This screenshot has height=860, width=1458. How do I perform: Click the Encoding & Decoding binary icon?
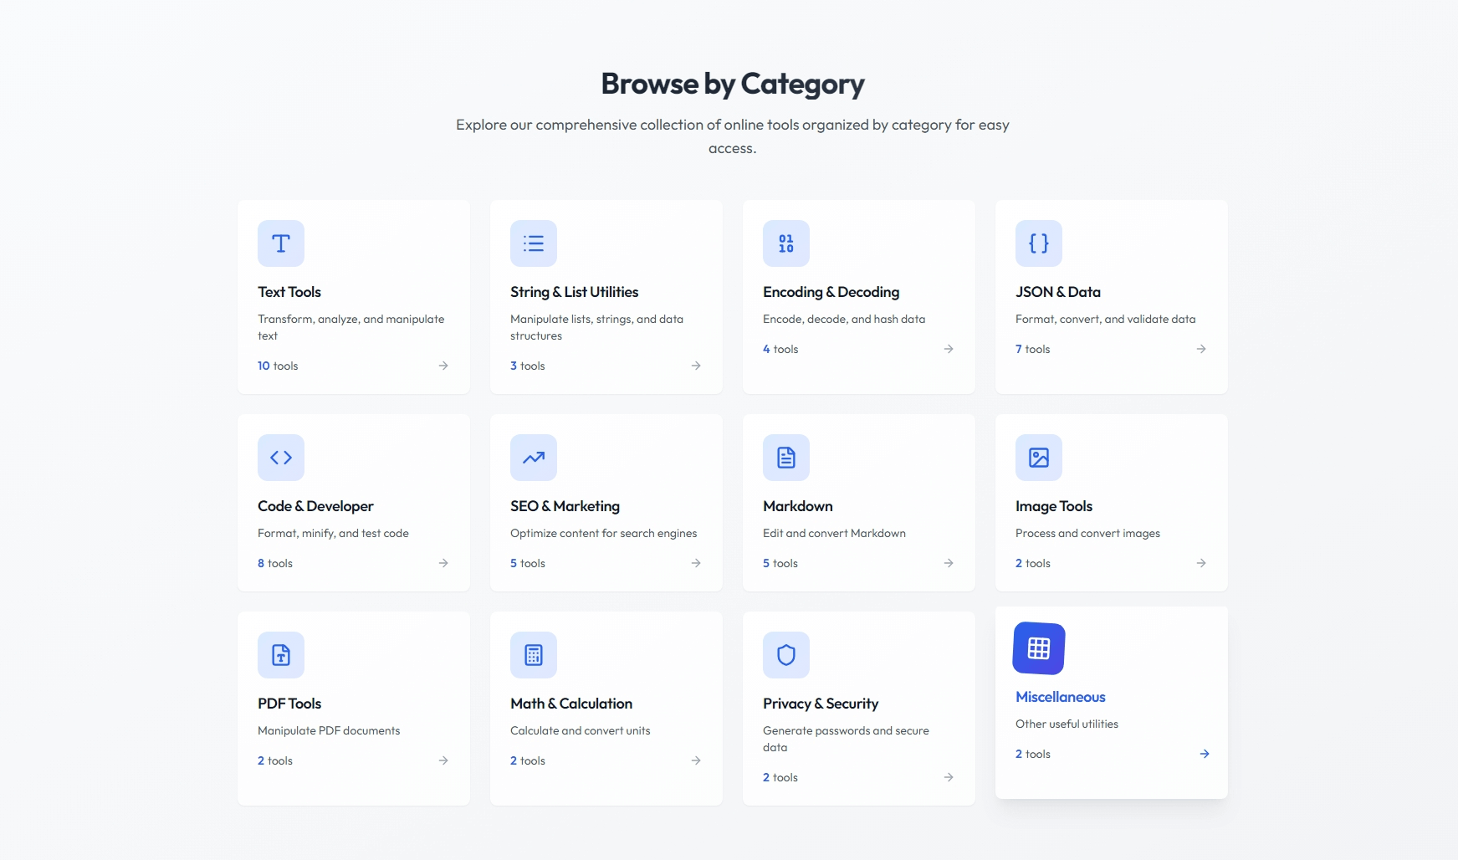tap(786, 243)
